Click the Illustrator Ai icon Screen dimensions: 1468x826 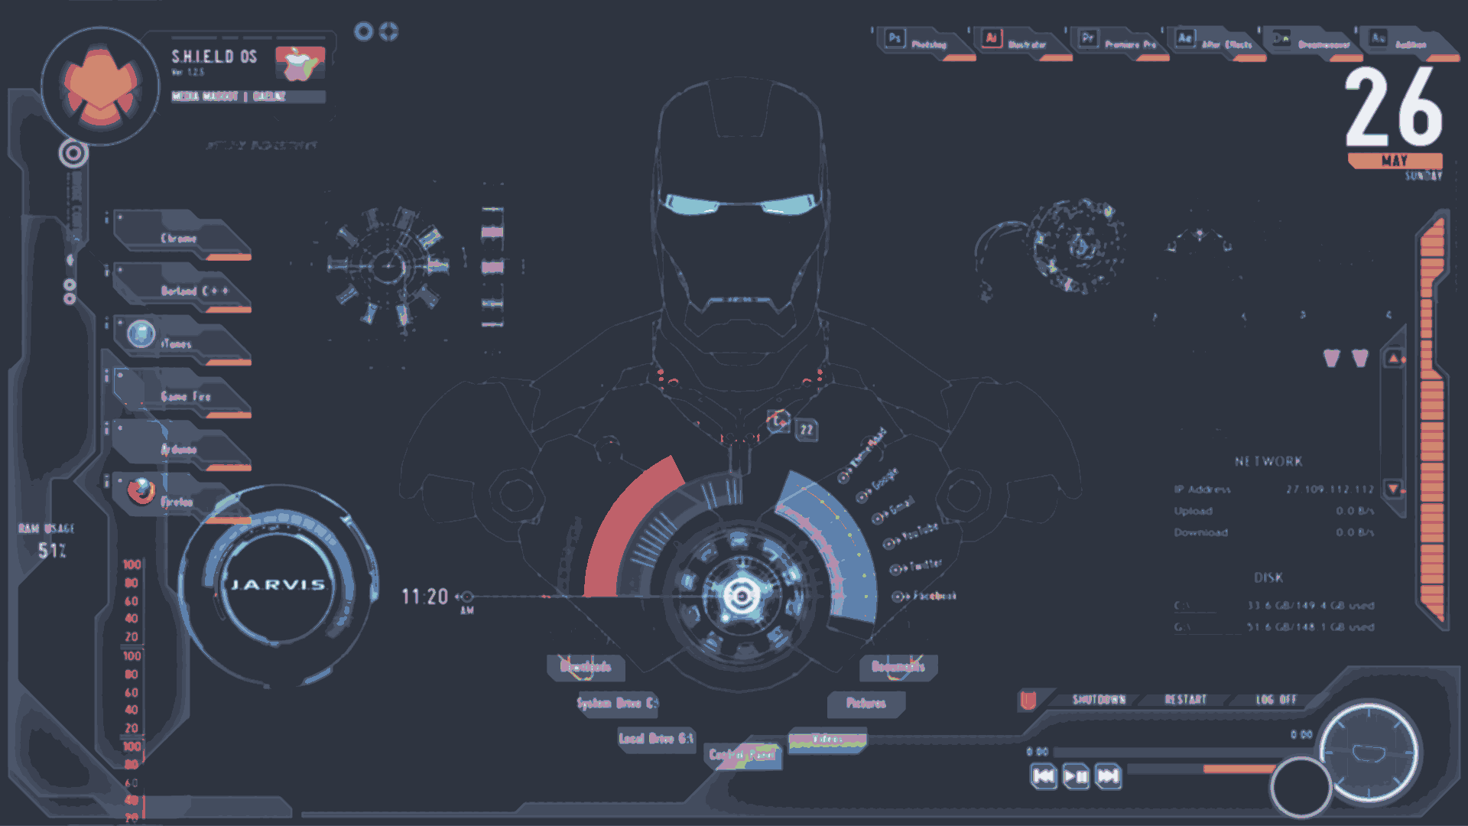[992, 37]
